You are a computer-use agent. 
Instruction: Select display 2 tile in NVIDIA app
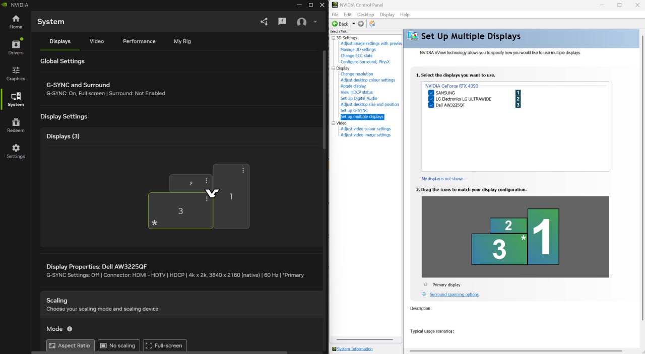click(x=191, y=183)
